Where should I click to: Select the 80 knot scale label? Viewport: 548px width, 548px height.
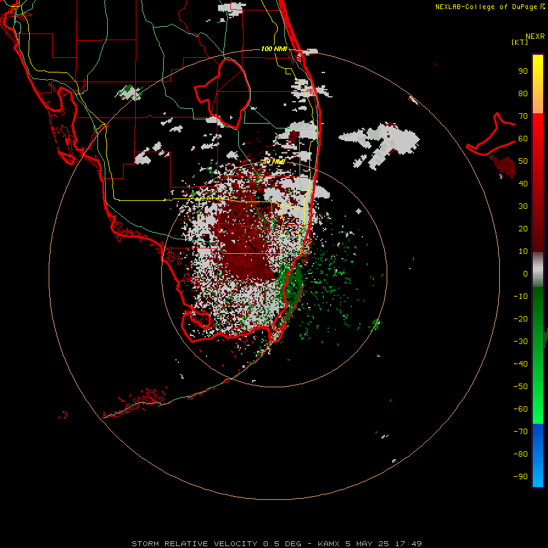523,94
